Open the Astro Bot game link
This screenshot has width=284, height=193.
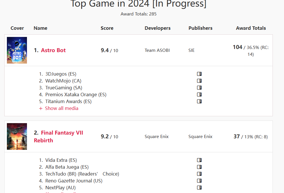point(53,50)
